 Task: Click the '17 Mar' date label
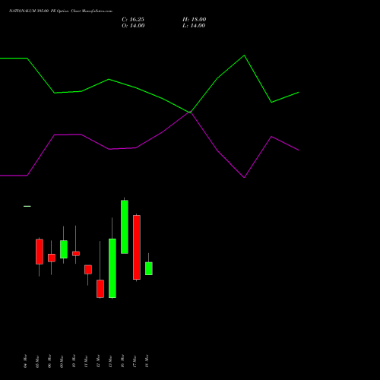pyautogui.click(x=135, y=361)
